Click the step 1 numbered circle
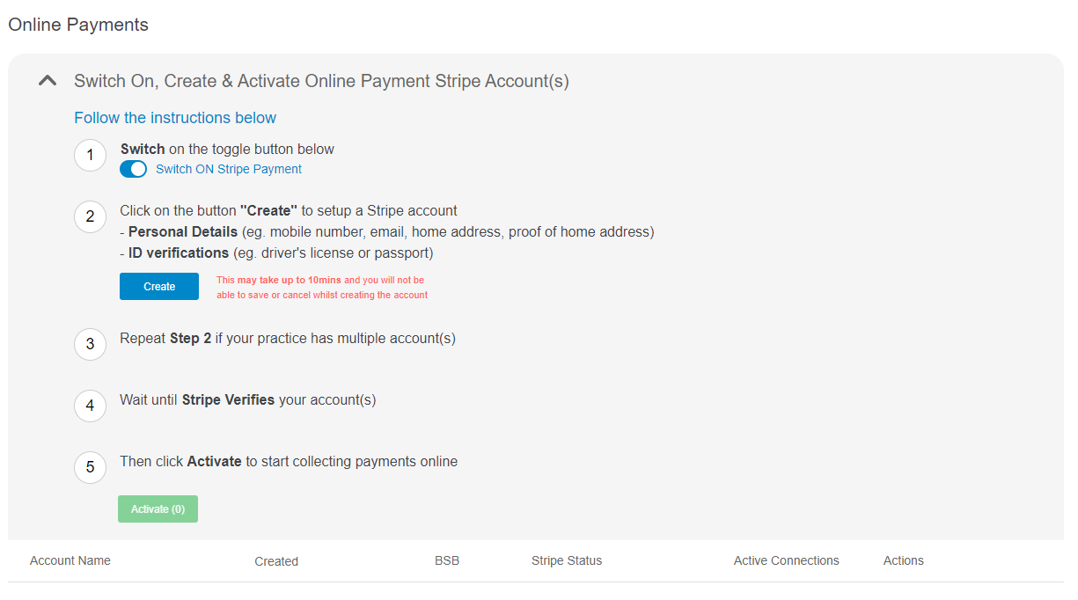1078x600 pixels. 90,155
